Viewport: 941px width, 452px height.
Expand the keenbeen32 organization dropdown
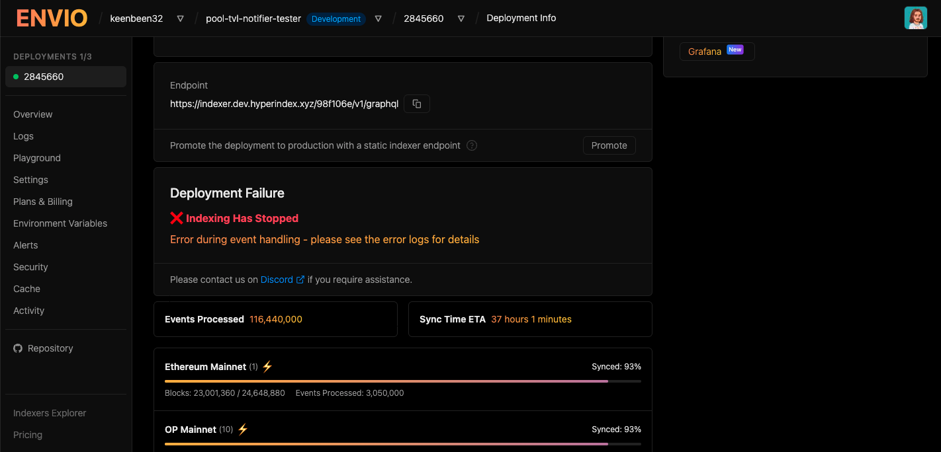[x=180, y=19]
